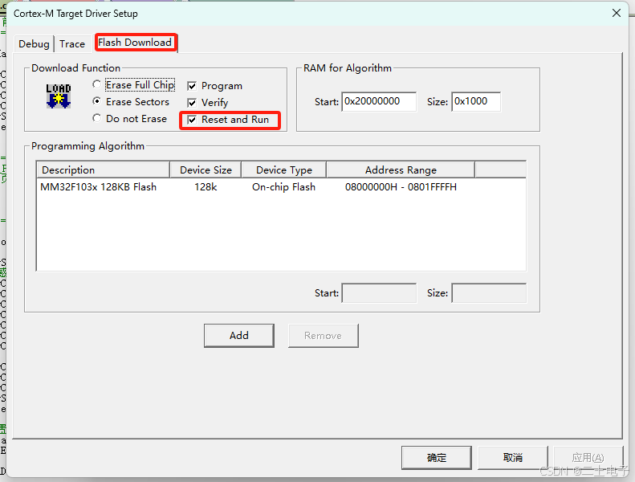Viewport: 635px width, 482px height.
Task: Click the 128k device size cell
Action: (206, 187)
